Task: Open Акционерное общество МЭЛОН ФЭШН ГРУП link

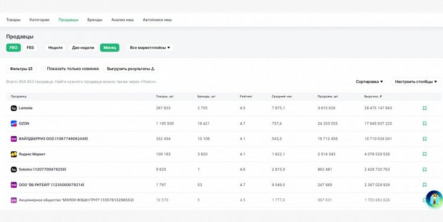Action: tap(76, 200)
